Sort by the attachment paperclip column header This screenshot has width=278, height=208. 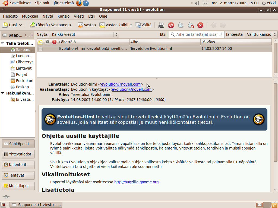47,42
